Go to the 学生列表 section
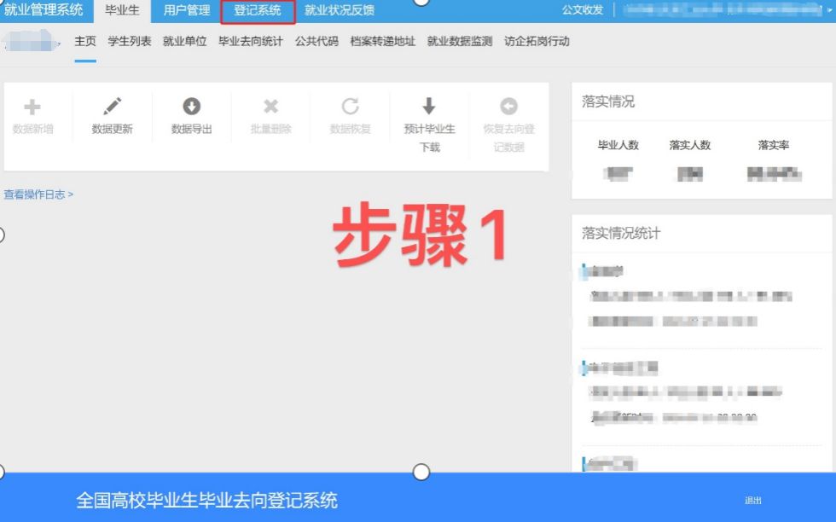This screenshot has width=836, height=522. click(x=129, y=41)
